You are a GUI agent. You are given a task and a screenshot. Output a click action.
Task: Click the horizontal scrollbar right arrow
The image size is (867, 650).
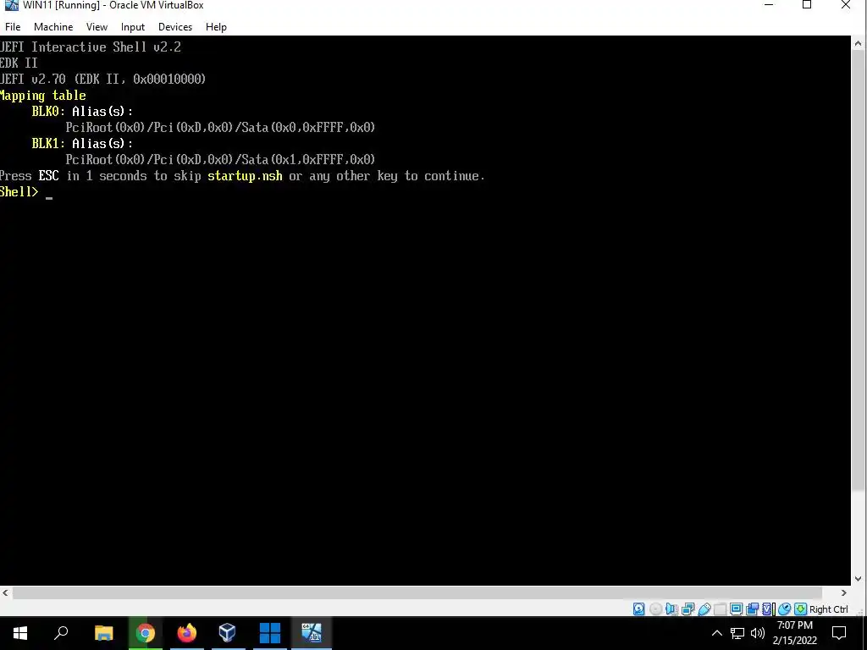844,592
